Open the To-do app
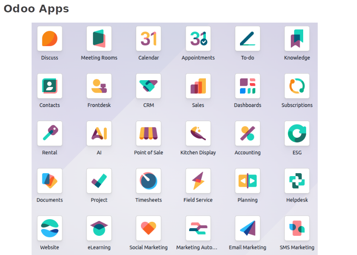 pos(248,39)
